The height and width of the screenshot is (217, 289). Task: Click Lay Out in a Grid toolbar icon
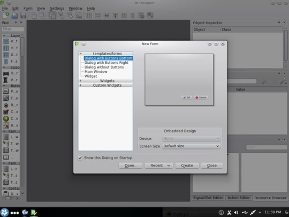click(124, 16)
